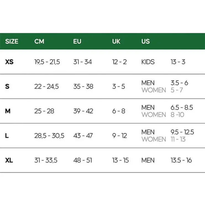Click the UK 12 - 2 cell

[119, 62]
